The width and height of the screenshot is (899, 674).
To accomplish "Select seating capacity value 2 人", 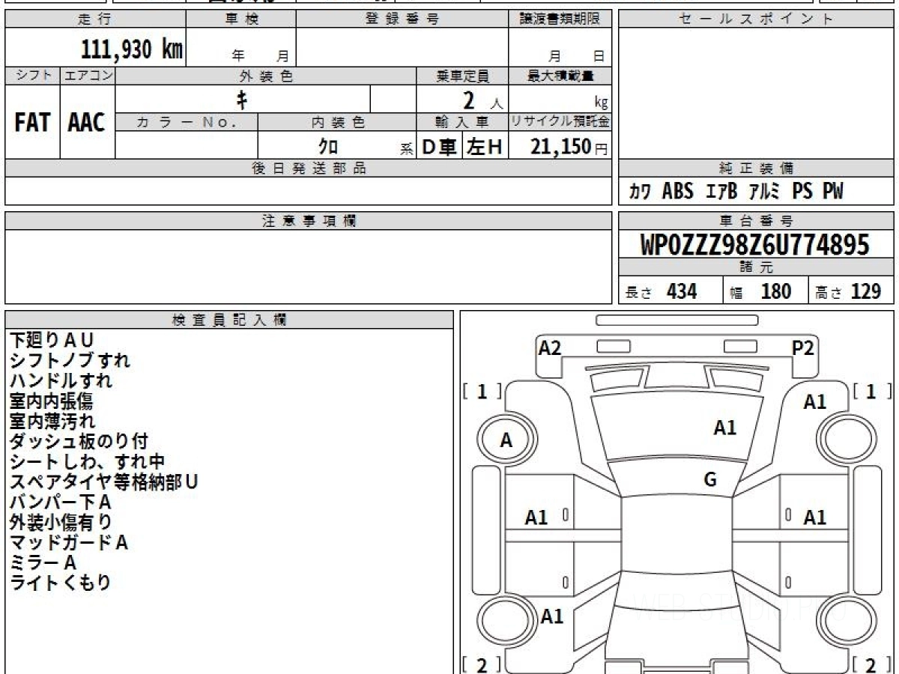I will pyautogui.click(x=482, y=100).
